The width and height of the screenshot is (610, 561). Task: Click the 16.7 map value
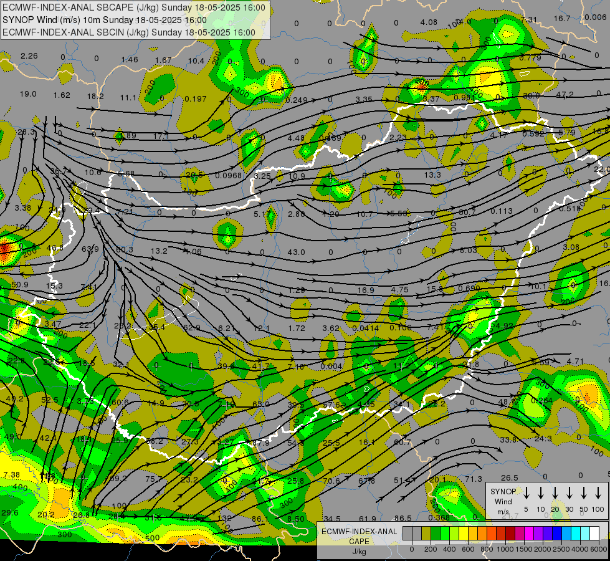pos(562,19)
